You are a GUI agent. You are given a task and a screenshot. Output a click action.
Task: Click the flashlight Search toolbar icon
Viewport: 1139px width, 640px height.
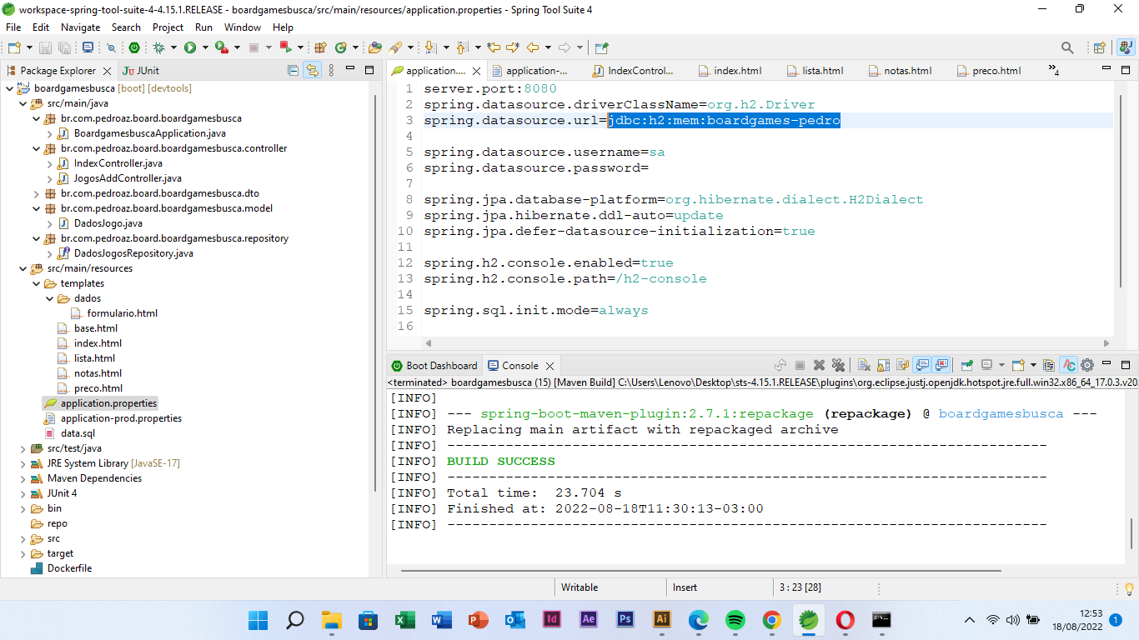[x=395, y=47]
